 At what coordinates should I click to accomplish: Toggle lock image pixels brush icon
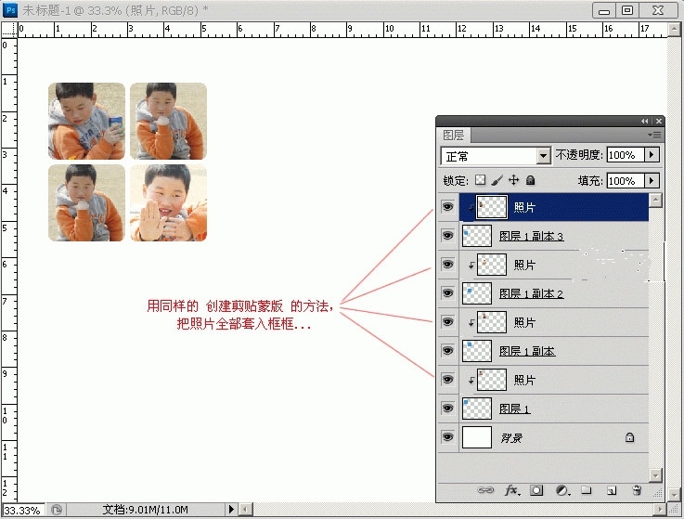[x=497, y=180]
